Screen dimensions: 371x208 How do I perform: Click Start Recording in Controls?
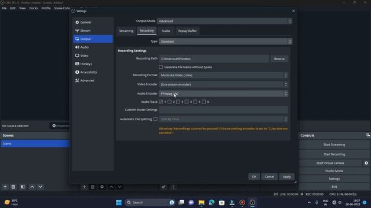[334, 154]
